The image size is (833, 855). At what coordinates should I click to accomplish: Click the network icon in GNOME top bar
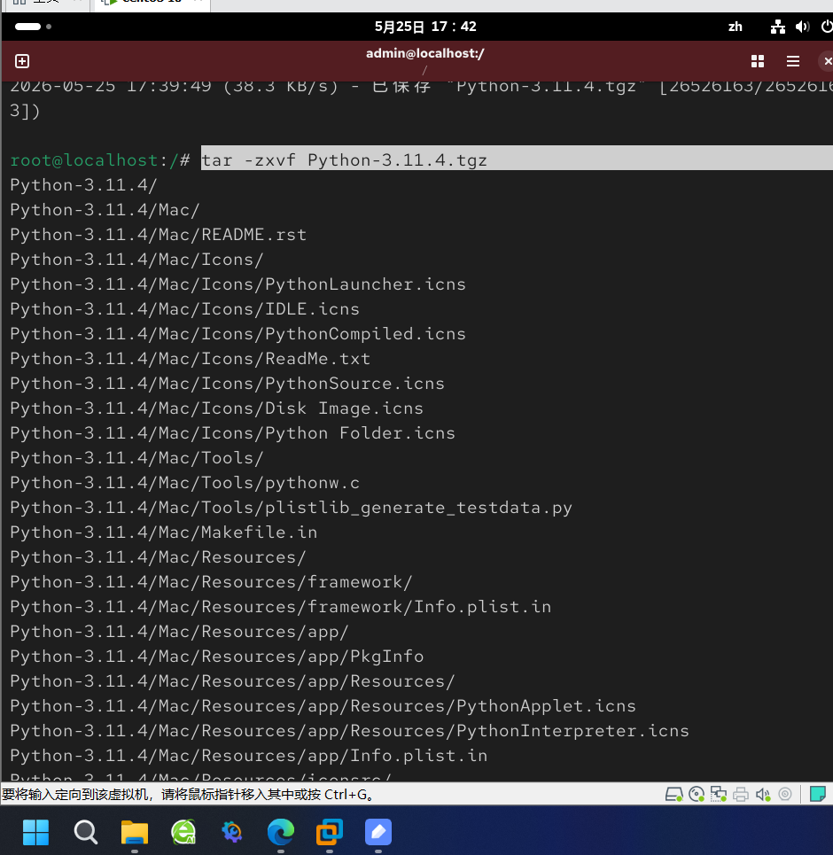(x=777, y=27)
